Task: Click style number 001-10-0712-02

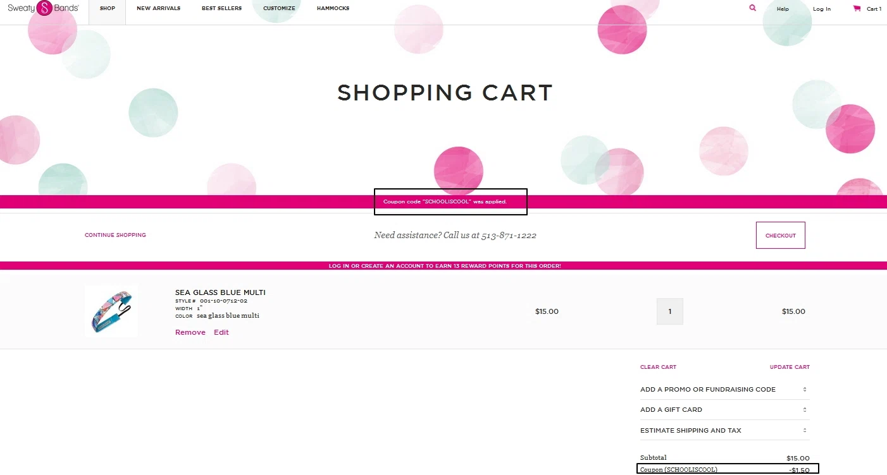Action: [x=223, y=301]
